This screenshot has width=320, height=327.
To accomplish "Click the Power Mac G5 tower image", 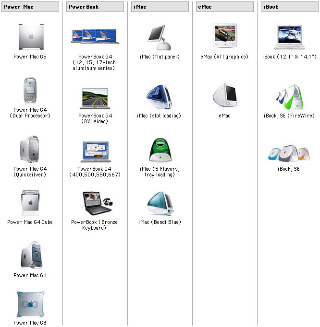I will 31,37.
